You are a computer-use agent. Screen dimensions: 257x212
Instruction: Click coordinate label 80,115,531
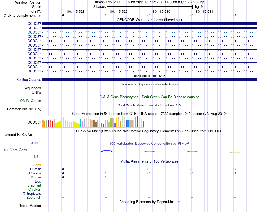coord(205,11)
